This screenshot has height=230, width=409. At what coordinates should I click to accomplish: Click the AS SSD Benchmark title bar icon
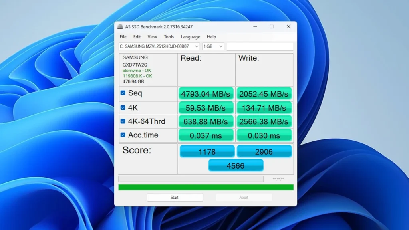pos(120,27)
